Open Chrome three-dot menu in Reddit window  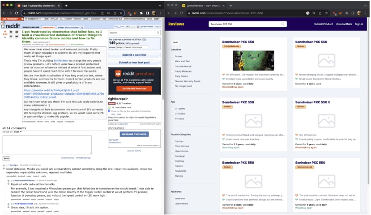(x=160, y=13)
